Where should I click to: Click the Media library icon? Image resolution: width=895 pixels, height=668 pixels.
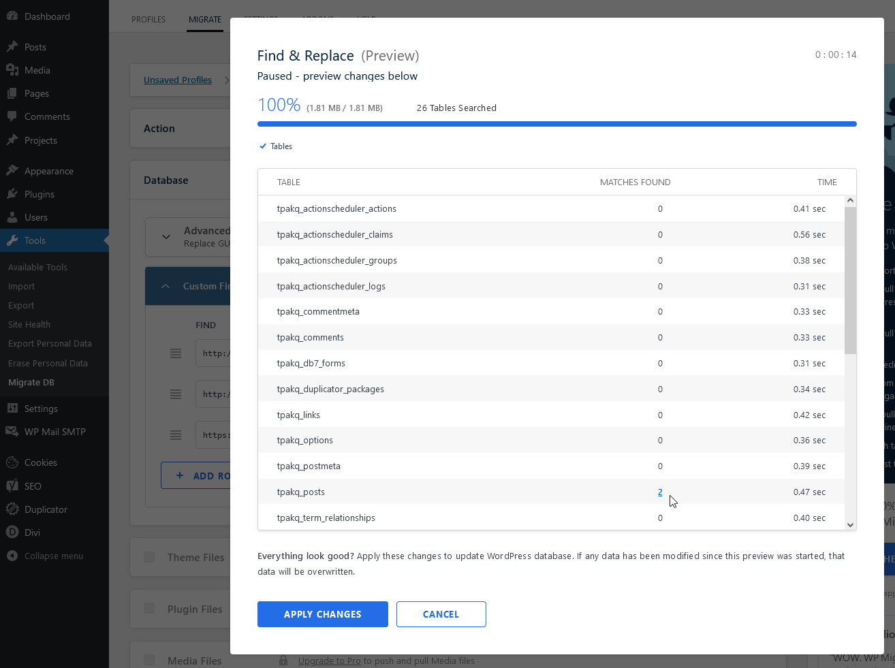12,70
